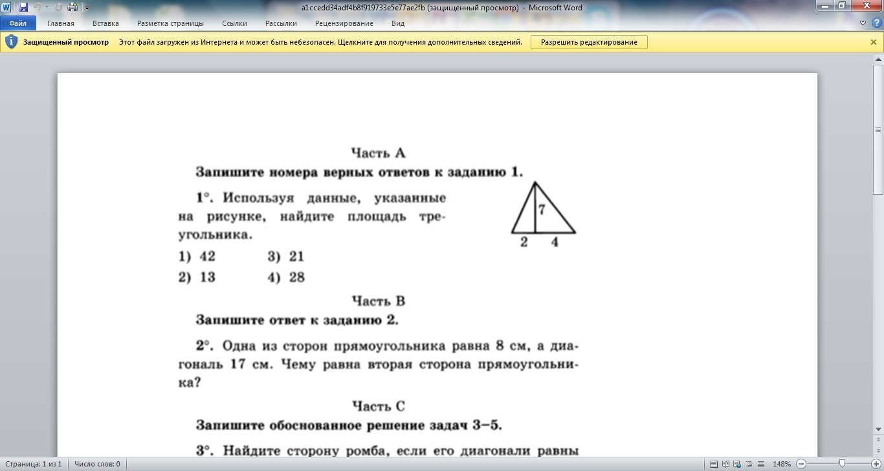Click the vertical scrollbar down arrow

tap(878, 429)
